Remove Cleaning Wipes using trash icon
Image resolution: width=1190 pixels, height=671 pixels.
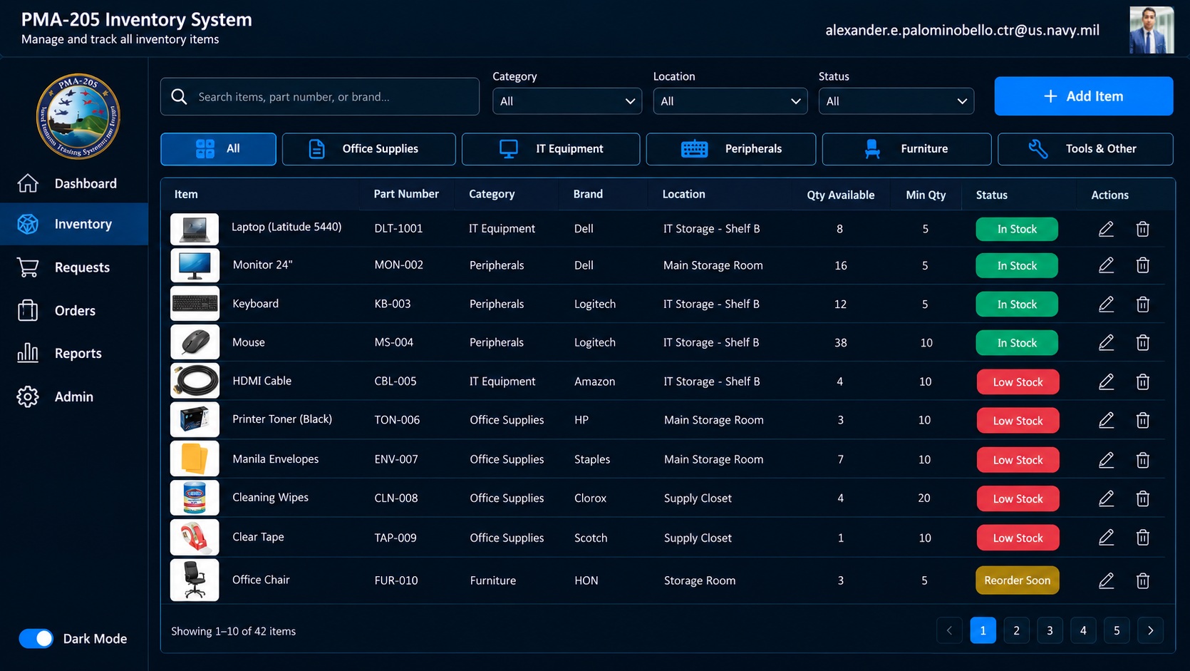pyautogui.click(x=1143, y=498)
